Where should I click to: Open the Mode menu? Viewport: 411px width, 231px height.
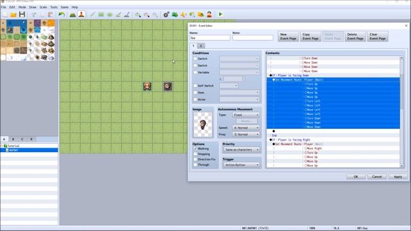[22, 7]
